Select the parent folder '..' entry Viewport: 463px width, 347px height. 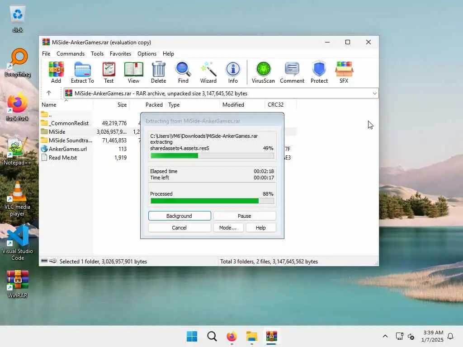tap(47, 114)
